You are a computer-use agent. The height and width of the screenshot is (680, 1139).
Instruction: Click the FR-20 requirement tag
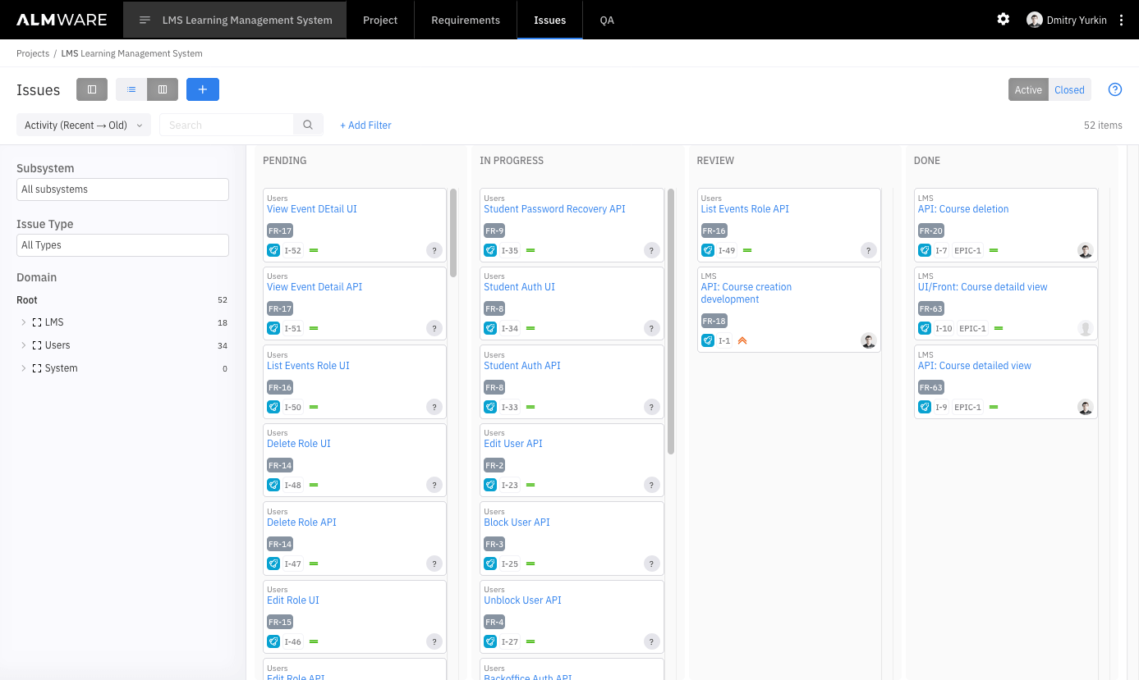pos(931,230)
